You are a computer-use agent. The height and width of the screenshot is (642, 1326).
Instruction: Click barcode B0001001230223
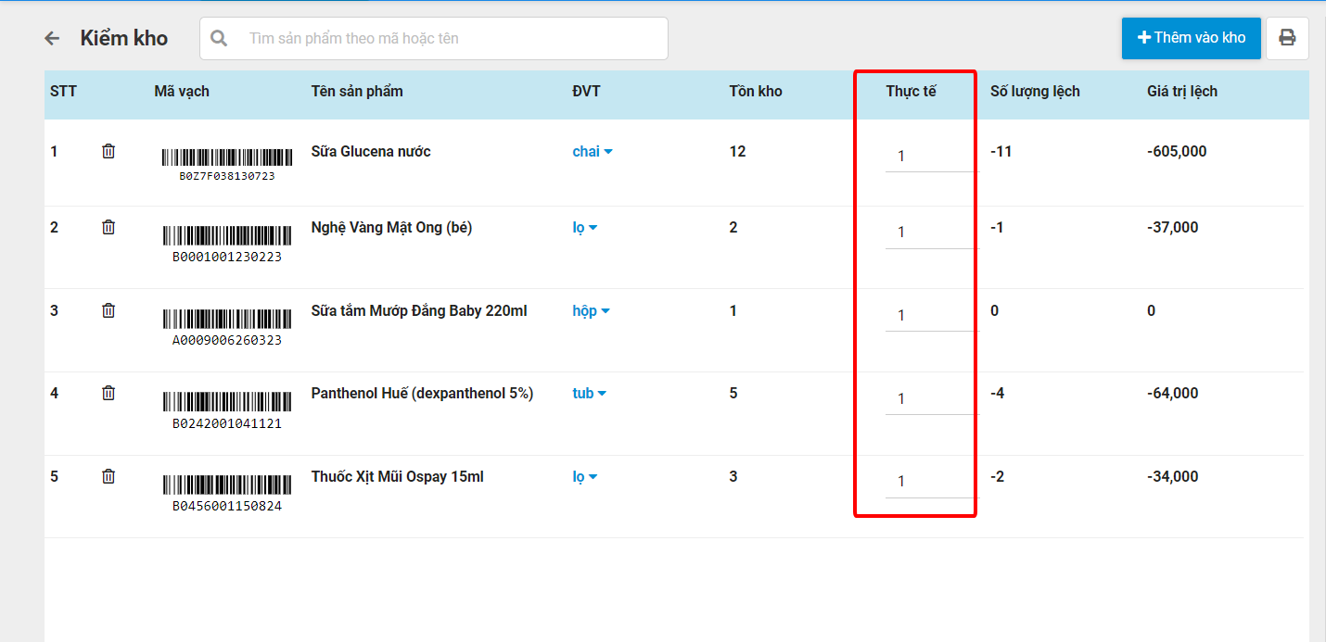click(227, 244)
